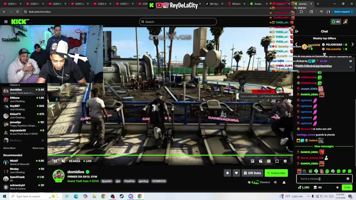The height and width of the screenshot is (200, 356).
Task: Open Steam from the taskbar
Action: pyautogui.click(x=122, y=196)
